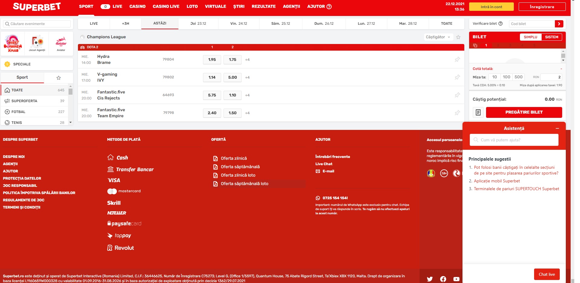Focus the Cod bilet input field
Screen dimensions: 580x283
pyautogui.click(x=532, y=24)
